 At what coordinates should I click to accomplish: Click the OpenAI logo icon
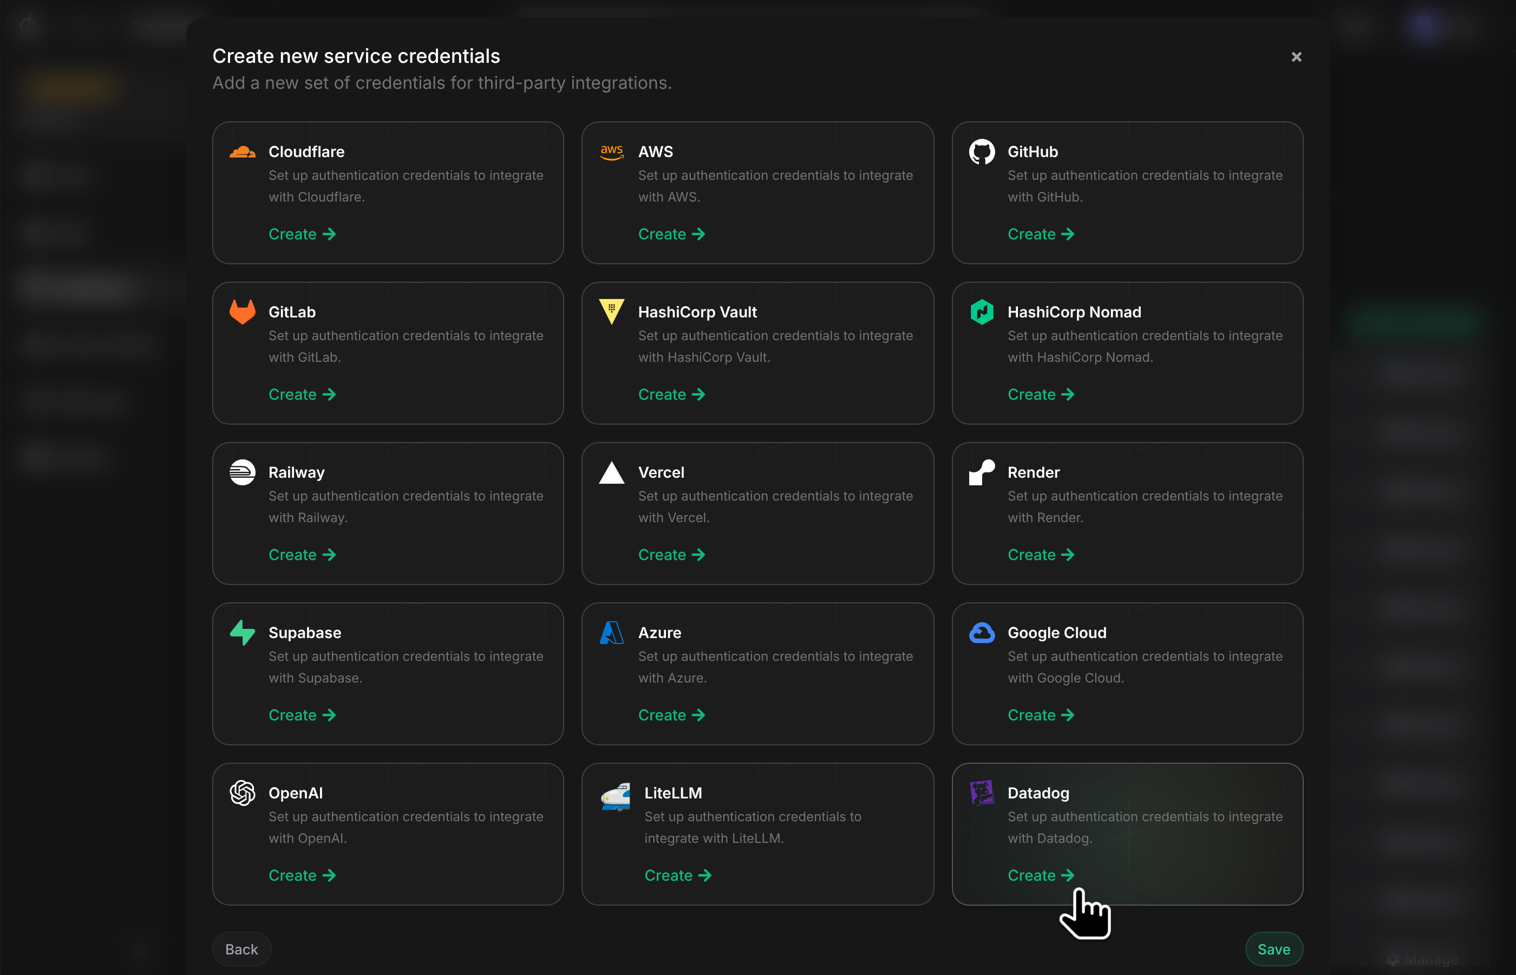(x=243, y=792)
